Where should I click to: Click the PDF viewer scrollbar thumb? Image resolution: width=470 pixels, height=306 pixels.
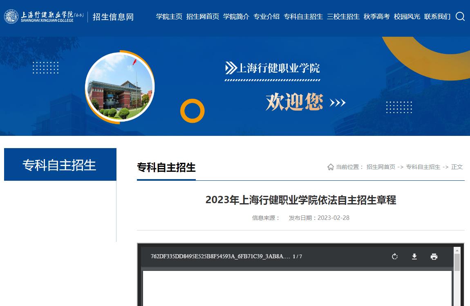pos(457,262)
